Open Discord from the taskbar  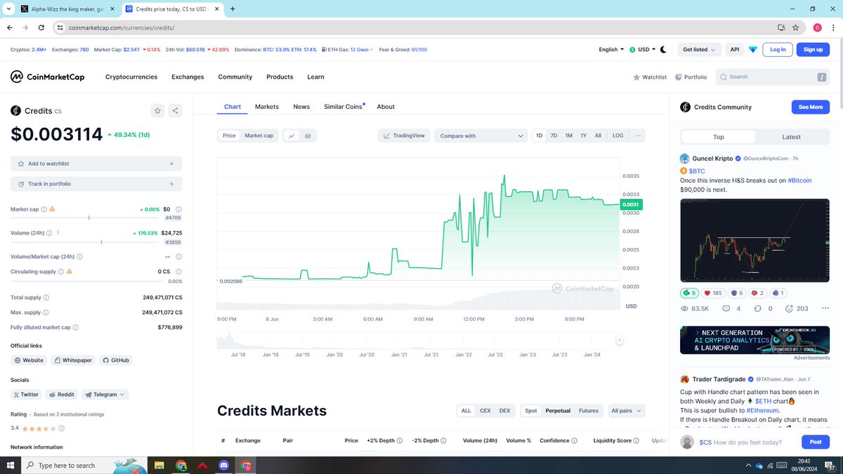coord(223,465)
